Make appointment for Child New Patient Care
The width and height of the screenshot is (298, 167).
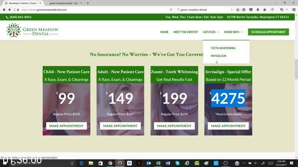click(x=66, y=126)
